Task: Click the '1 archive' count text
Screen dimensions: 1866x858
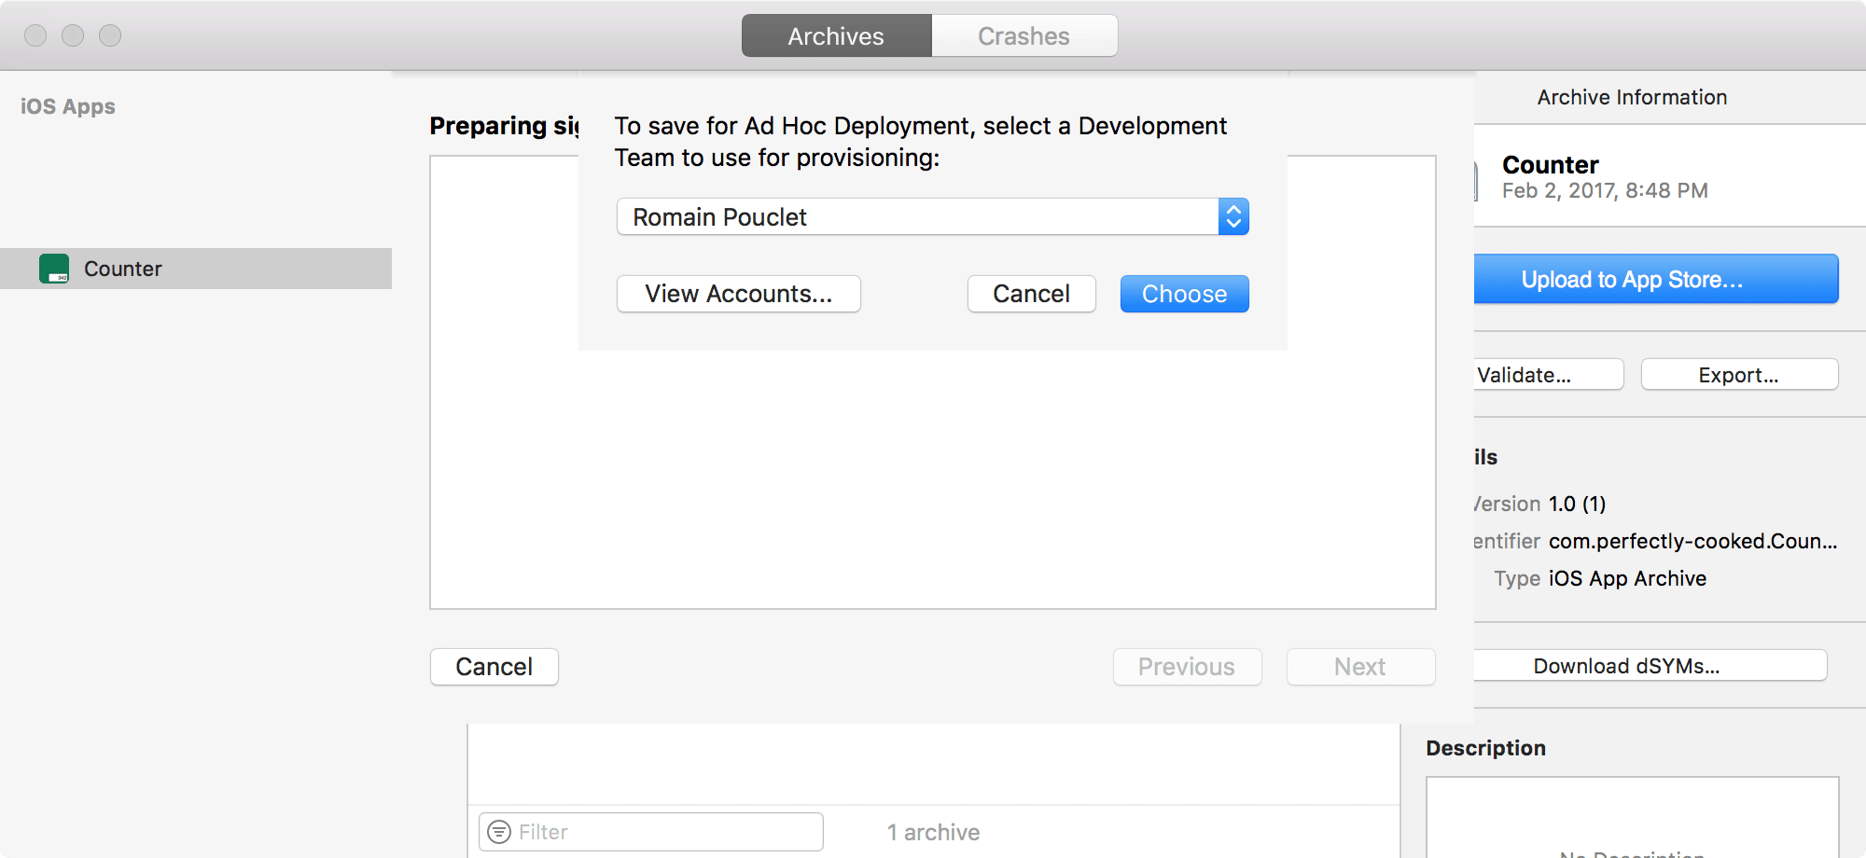Action: coord(933,832)
